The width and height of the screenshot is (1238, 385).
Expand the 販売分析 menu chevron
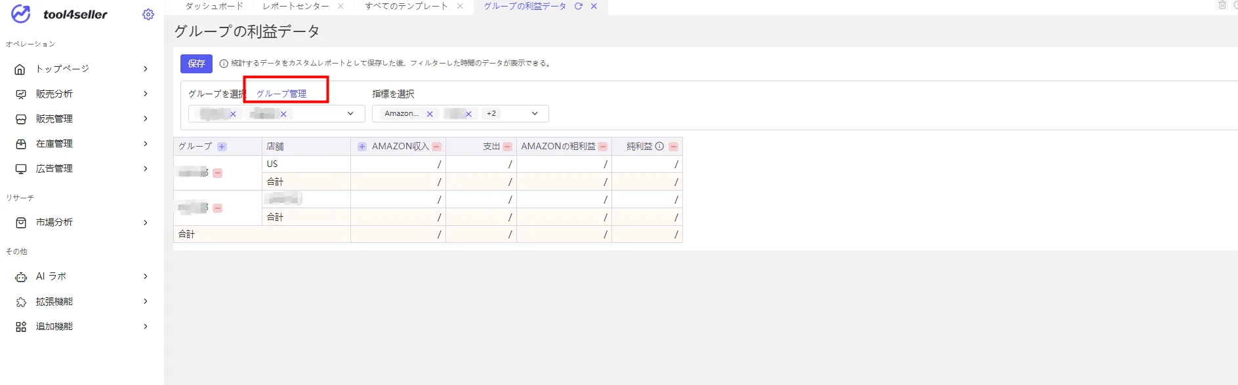pos(146,94)
